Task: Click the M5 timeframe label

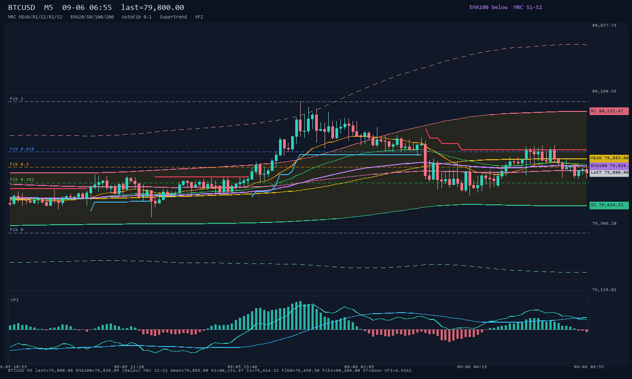Action: 48,7
